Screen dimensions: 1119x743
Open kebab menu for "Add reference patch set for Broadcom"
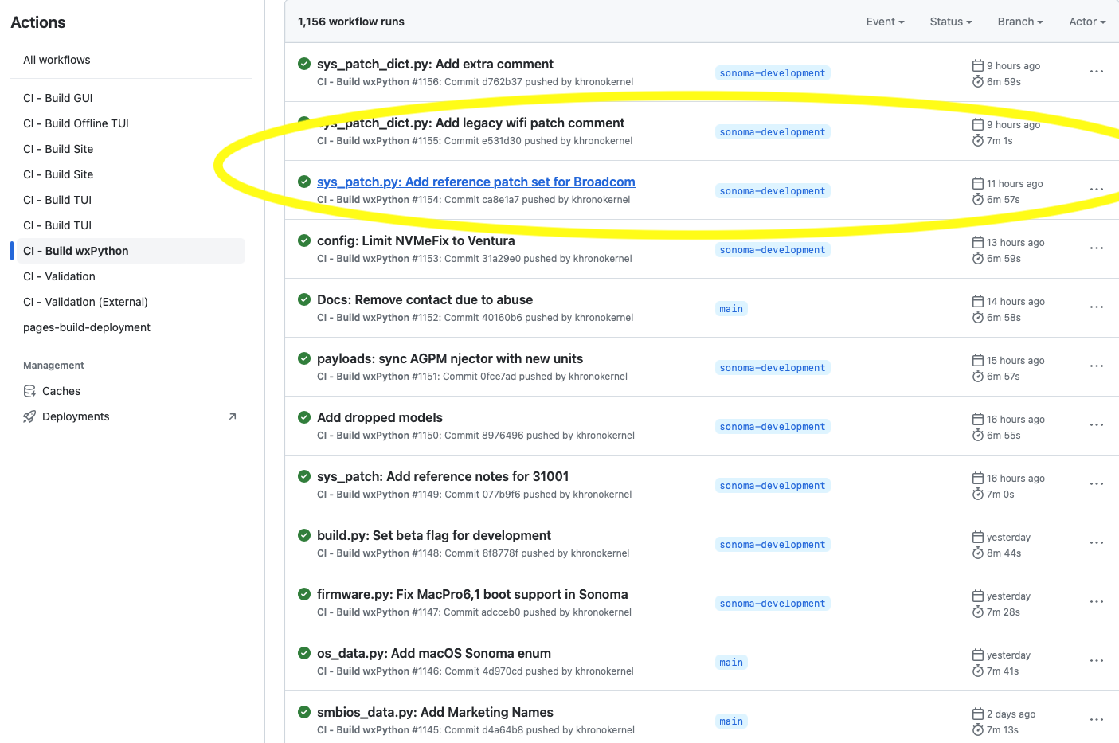pyautogui.click(x=1097, y=190)
